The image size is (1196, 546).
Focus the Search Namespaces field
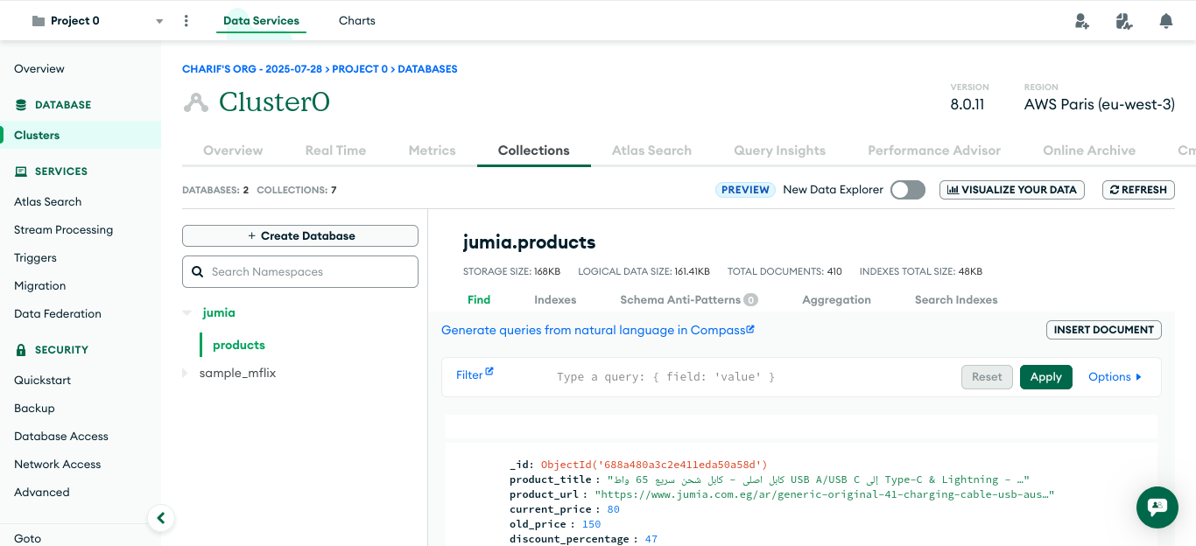(300, 272)
